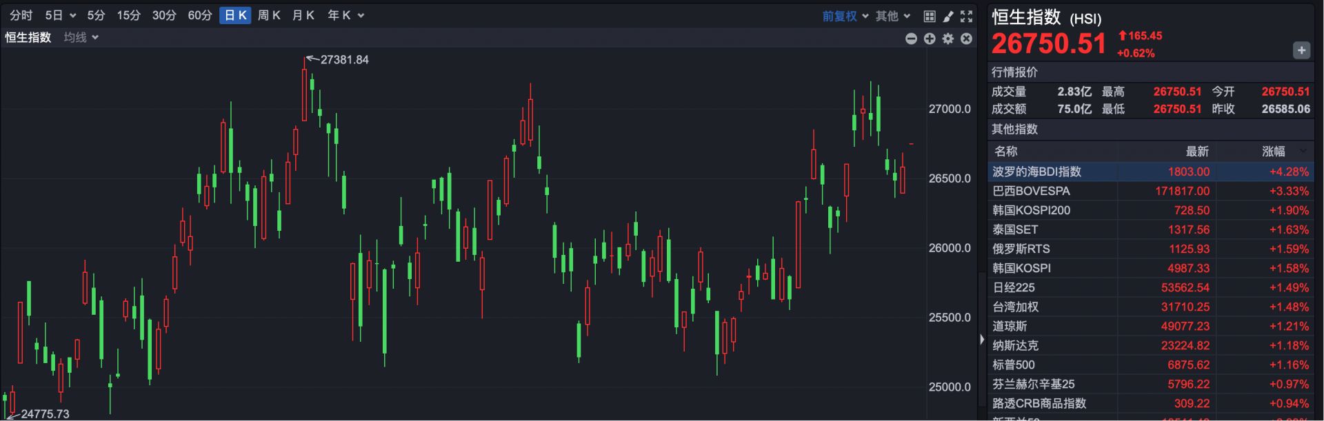This screenshot has width=1324, height=421.
Task: Expand the 前复权 adjustment dropdown
Action: click(845, 16)
